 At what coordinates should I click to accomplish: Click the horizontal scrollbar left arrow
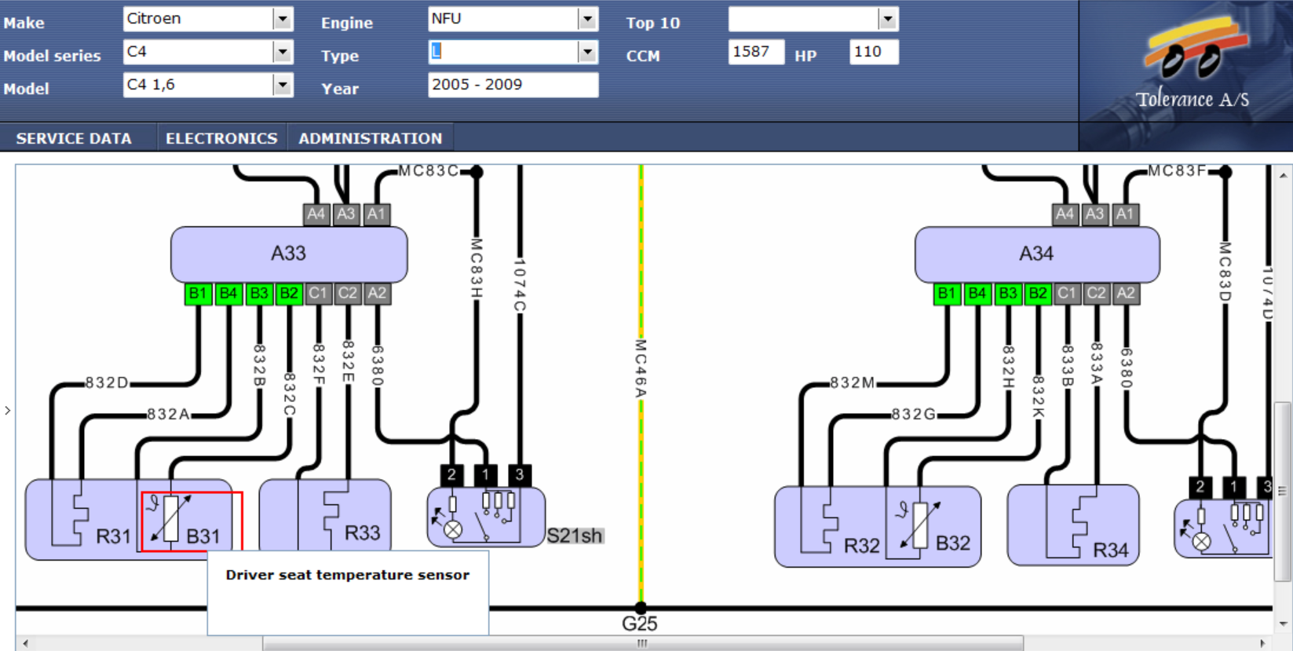pyautogui.click(x=25, y=644)
